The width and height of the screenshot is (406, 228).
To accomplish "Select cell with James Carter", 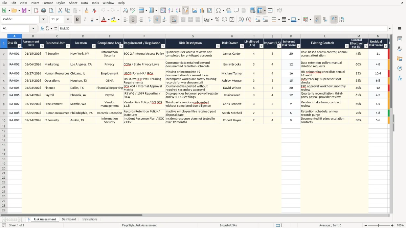I will 232,54.
